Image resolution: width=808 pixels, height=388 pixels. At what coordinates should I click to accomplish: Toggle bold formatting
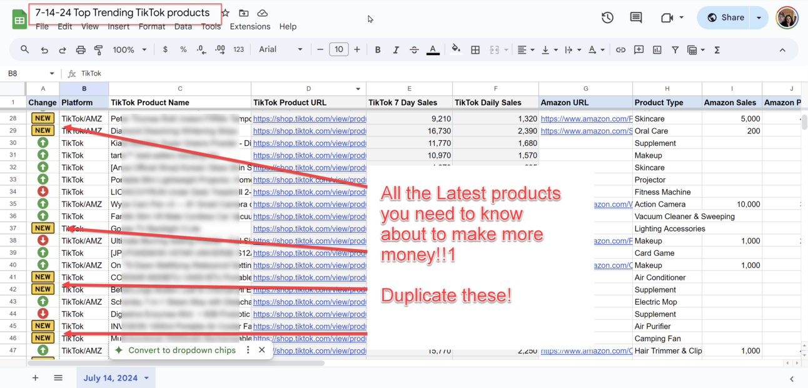378,50
